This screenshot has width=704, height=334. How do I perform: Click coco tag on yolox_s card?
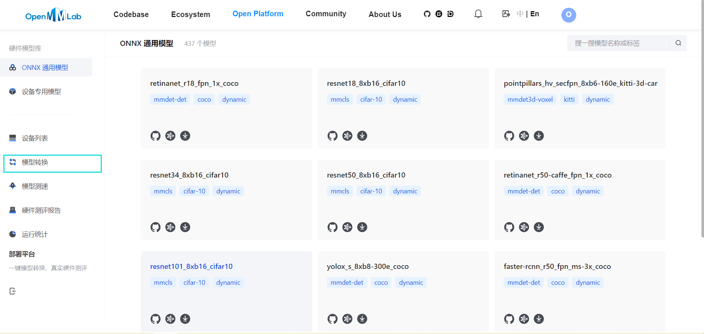coord(381,283)
